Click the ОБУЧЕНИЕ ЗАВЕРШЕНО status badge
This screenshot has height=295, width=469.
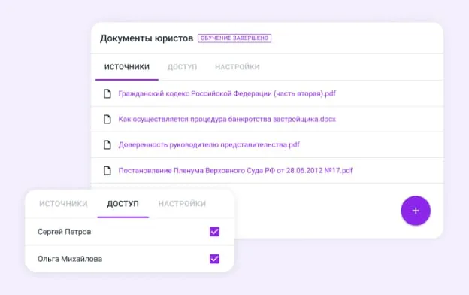coord(234,38)
